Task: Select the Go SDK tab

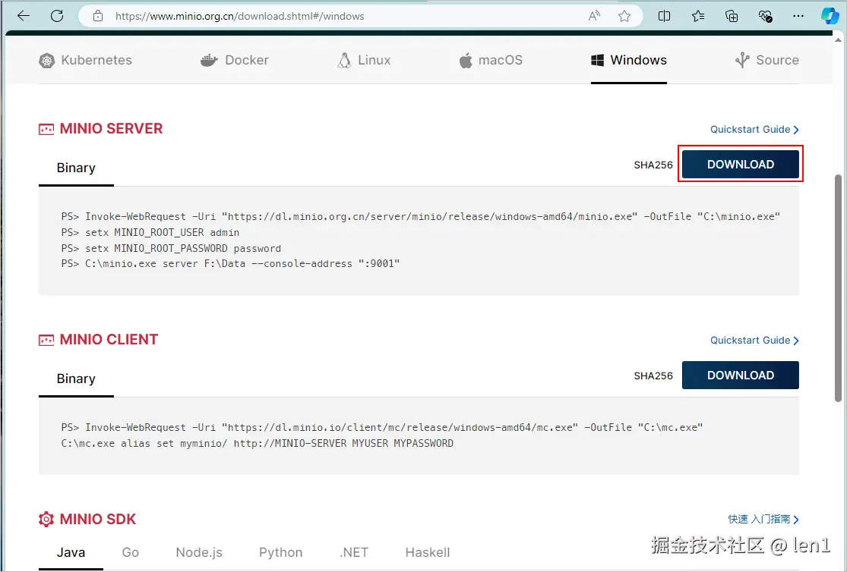Action: pyautogui.click(x=130, y=552)
